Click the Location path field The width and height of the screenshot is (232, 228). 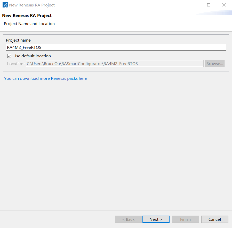tap(115, 64)
